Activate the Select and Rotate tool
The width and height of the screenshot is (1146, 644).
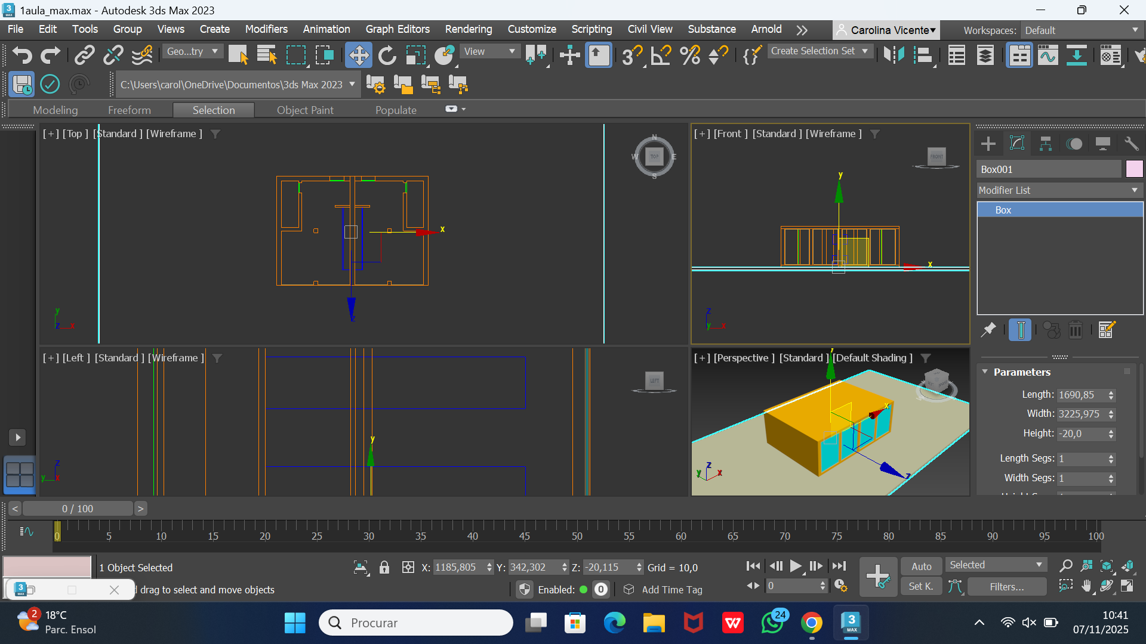pos(387,55)
